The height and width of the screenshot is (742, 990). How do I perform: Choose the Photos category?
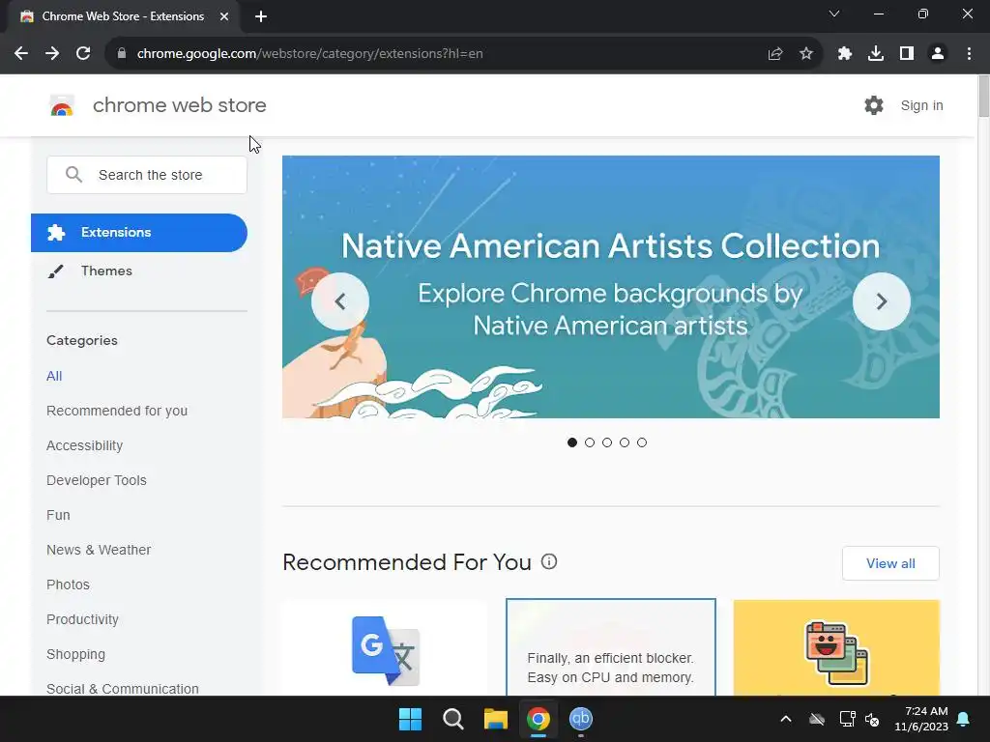tap(69, 585)
